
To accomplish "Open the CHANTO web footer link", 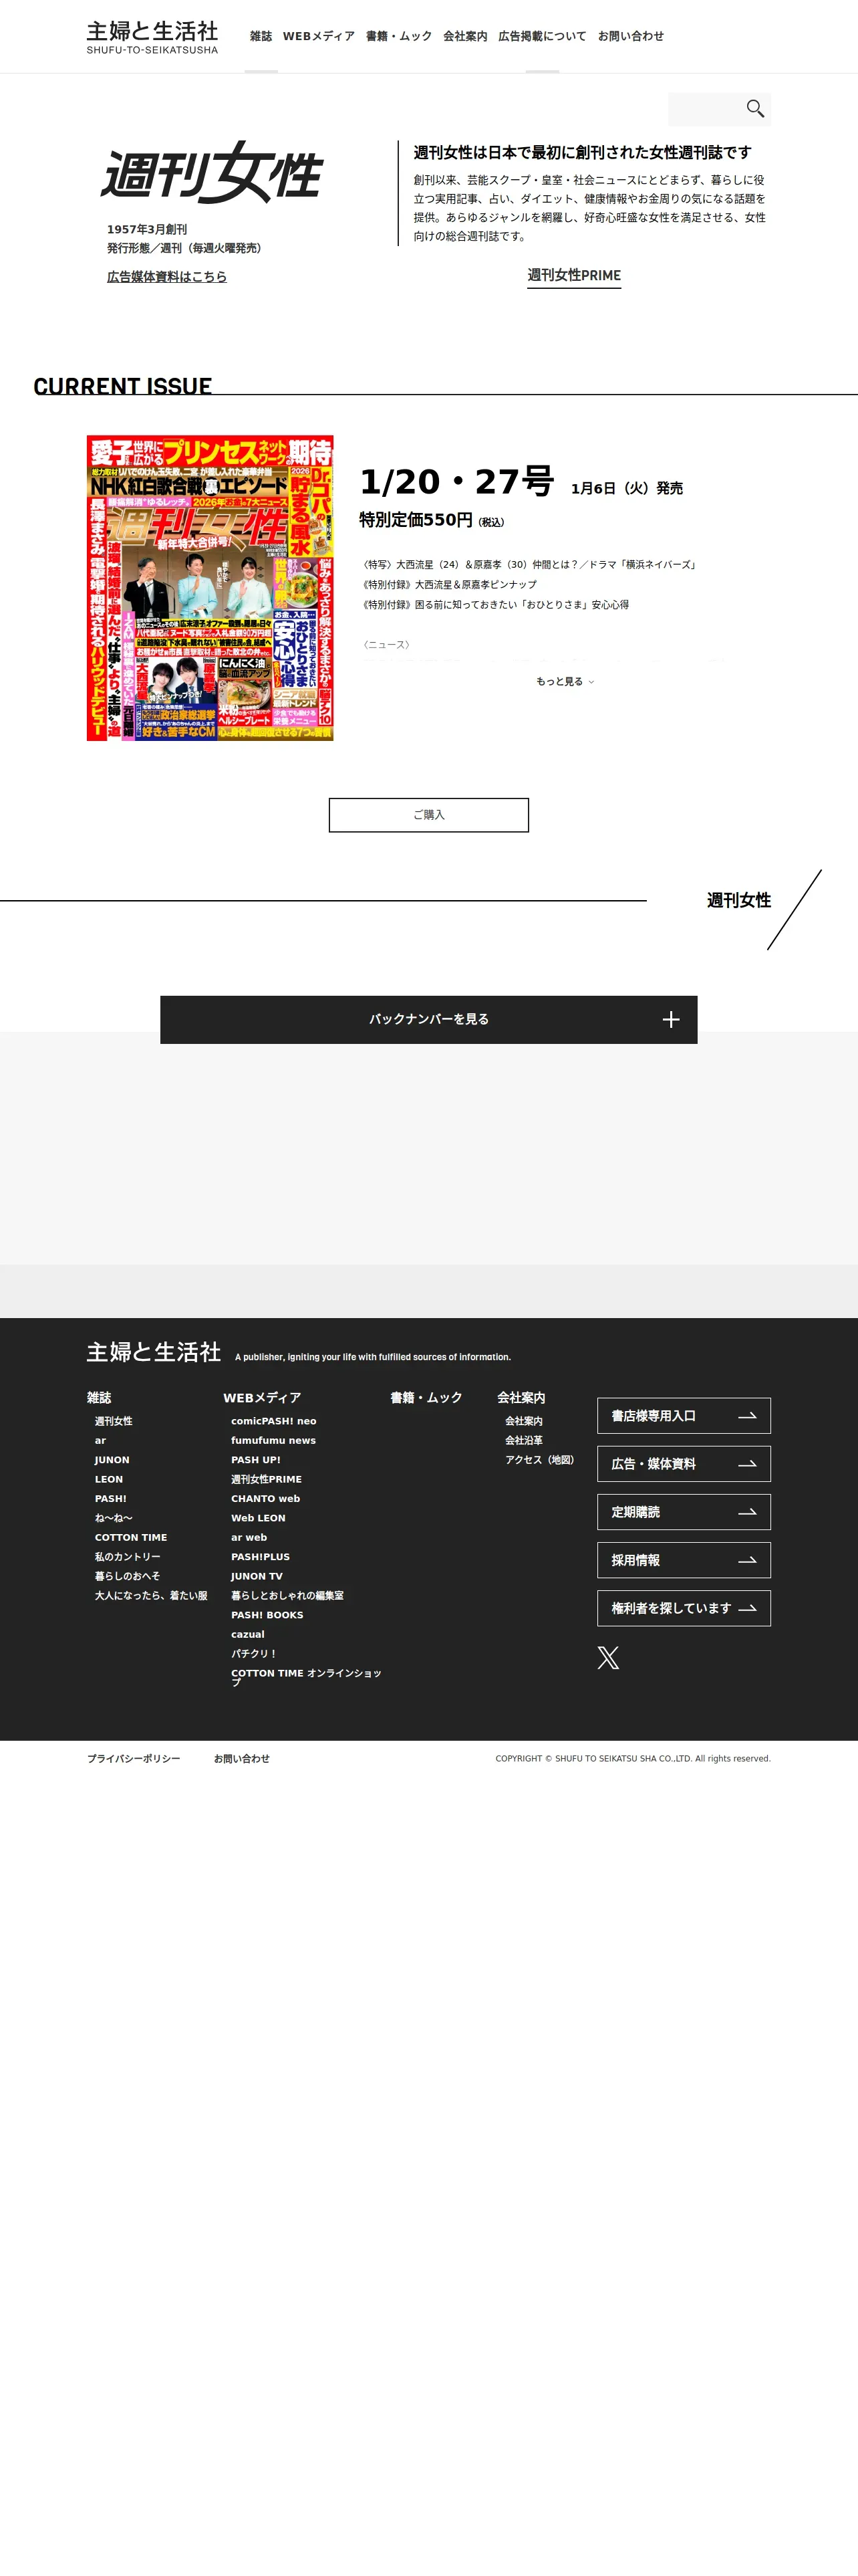I will (x=266, y=1498).
